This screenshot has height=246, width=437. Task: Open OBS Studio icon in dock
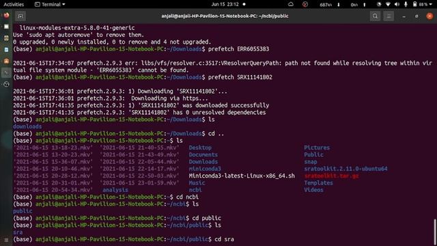(6, 84)
